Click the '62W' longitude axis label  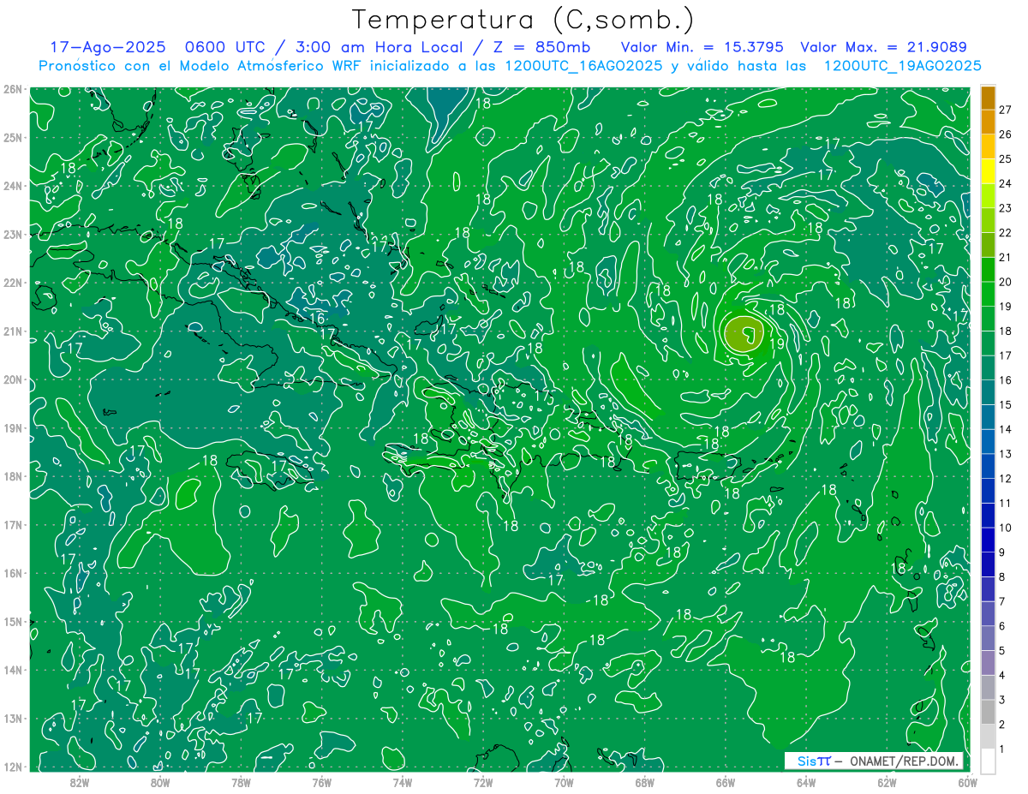[887, 782]
